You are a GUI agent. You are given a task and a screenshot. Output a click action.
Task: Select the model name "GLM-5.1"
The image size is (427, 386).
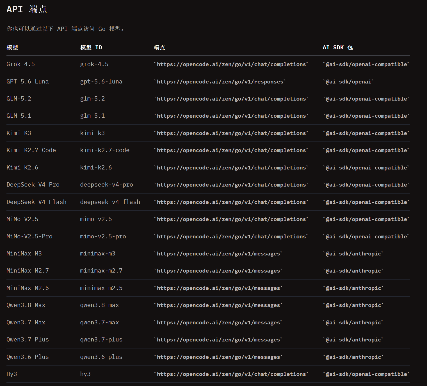pyautogui.click(x=19, y=116)
